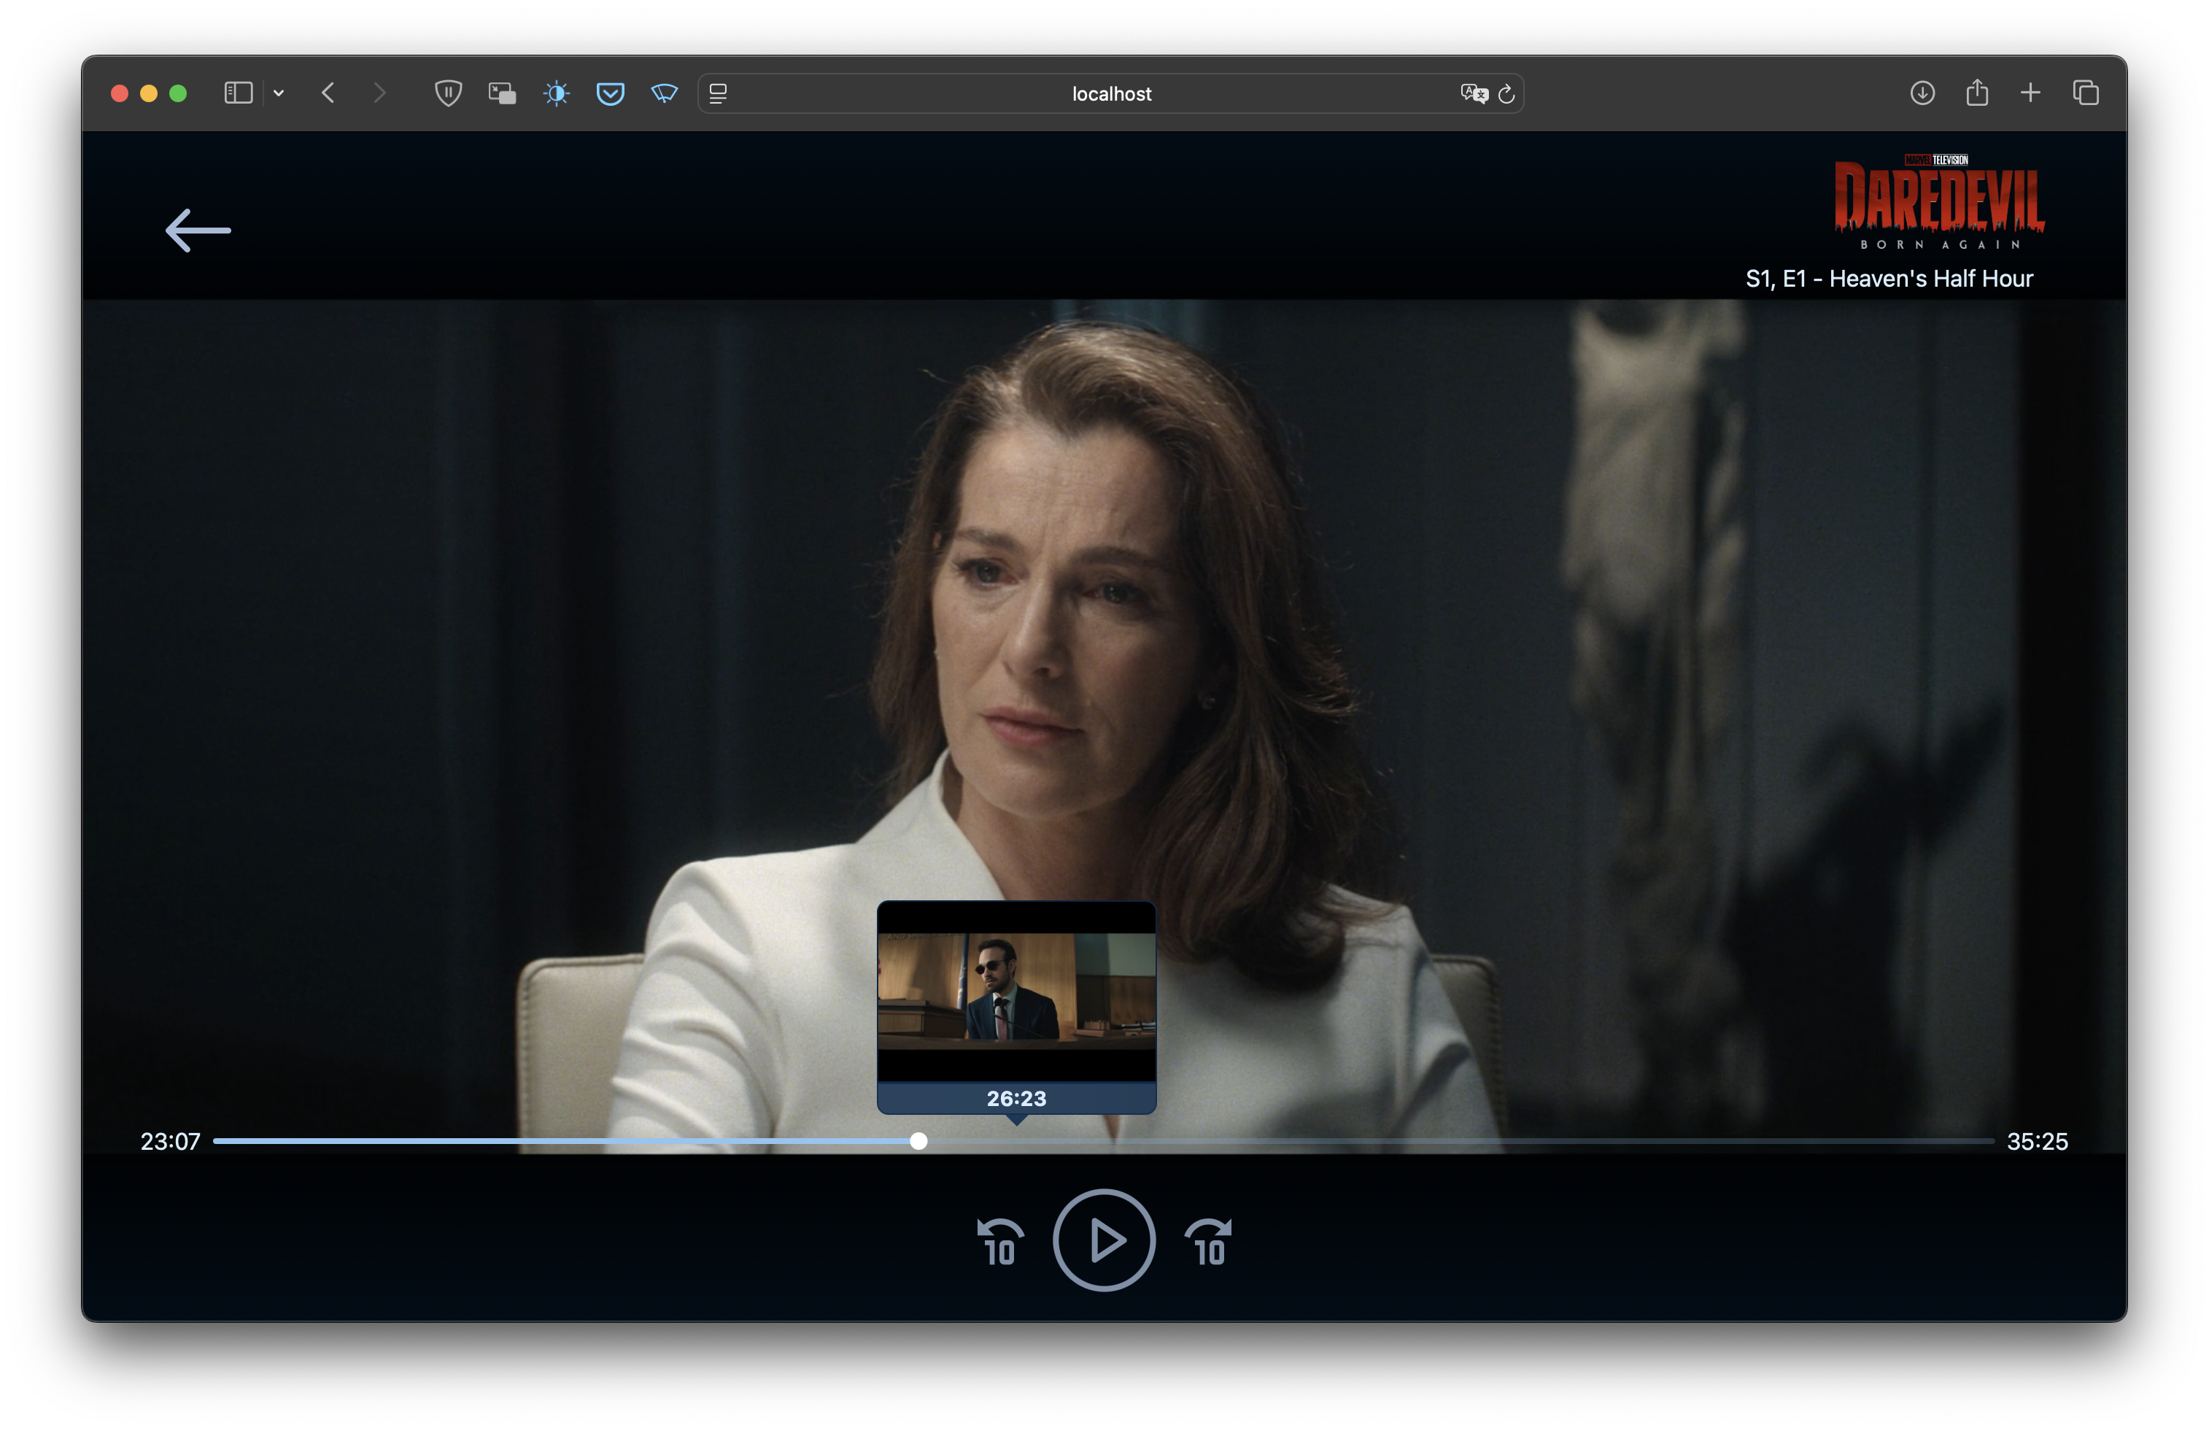The height and width of the screenshot is (1430, 2209).
Task: Show the tab overview
Action: (x=2086, y=93)
